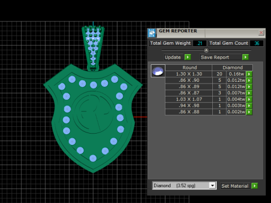Viewport: 271px width, 203px height.
Task: Select the pavé-set bail atop the pendant
Action: click(x=93, y=48)
